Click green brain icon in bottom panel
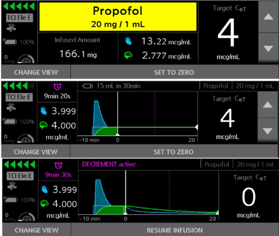Viewport: 279px width, 236px height. point(44,204)
